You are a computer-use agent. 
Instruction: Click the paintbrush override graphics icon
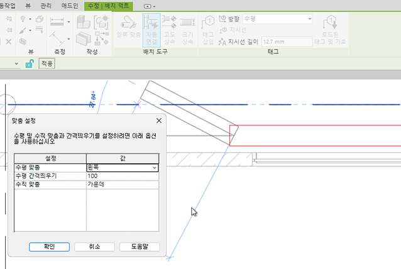click(x=23, y=30)
